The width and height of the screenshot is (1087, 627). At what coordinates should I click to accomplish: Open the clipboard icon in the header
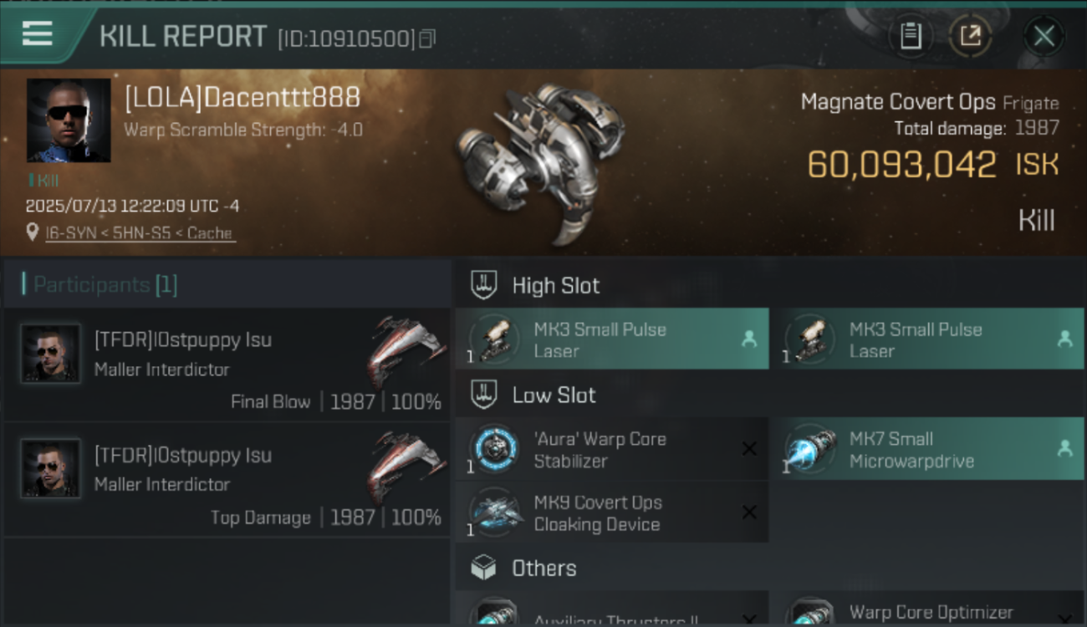(x=911, y=36)
